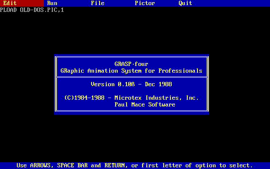
Task: Click the OLD-DOS.PIC filename in the script line
Action: 39,10
